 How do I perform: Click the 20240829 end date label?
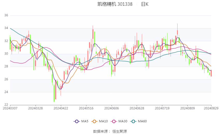point(211,108)
